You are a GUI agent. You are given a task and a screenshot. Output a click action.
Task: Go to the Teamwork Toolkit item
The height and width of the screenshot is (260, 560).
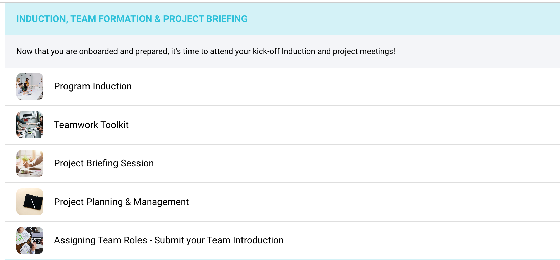coord(91,125)
